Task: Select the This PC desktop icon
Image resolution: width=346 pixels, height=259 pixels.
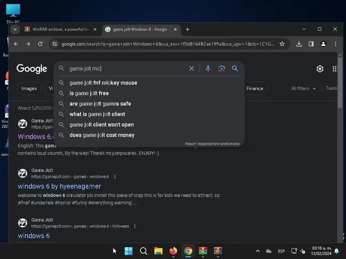Action: click(13, 13)
